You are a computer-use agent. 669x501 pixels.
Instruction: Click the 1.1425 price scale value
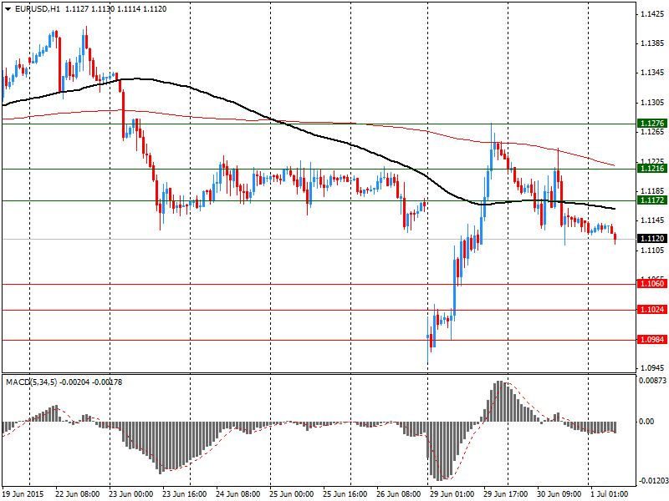pos(652,14)
